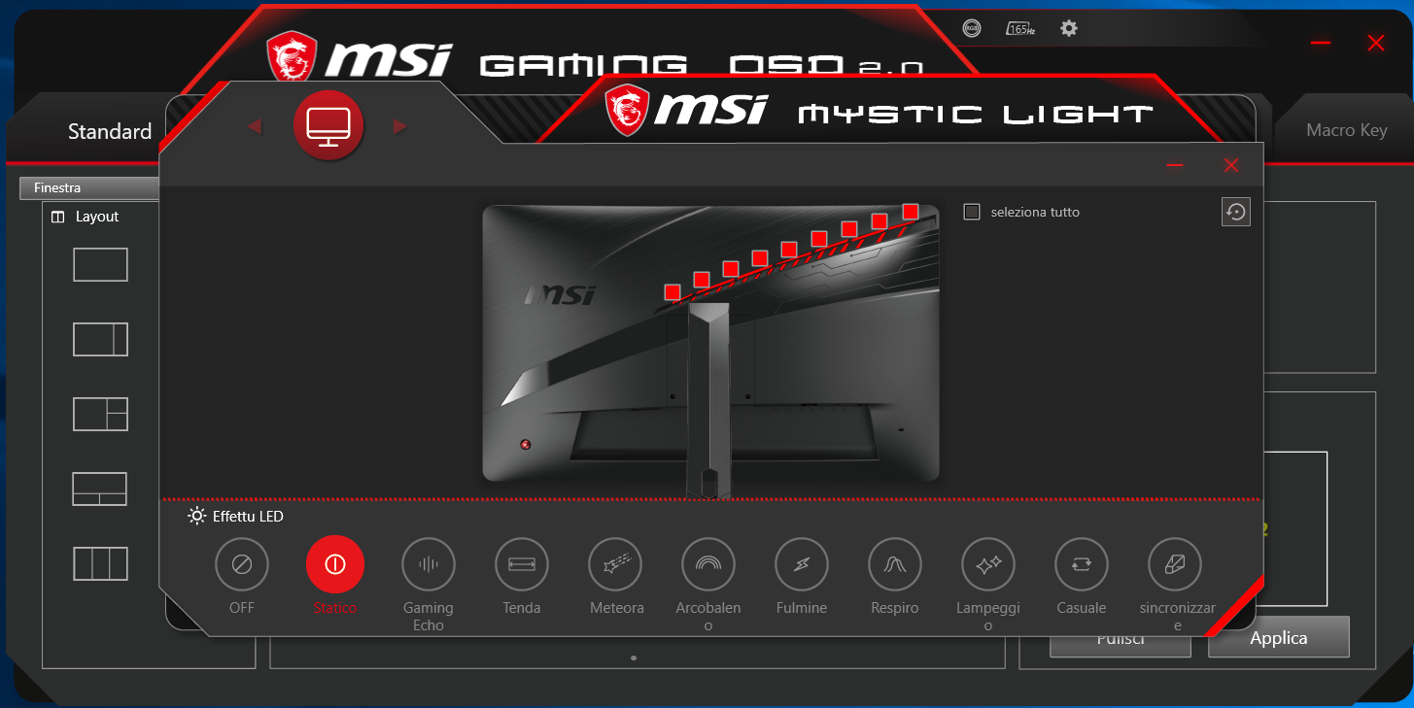Open the Finestra dropdown
Image resolution: width=1414 pixels, height=708 pixels.
(90, 187)
